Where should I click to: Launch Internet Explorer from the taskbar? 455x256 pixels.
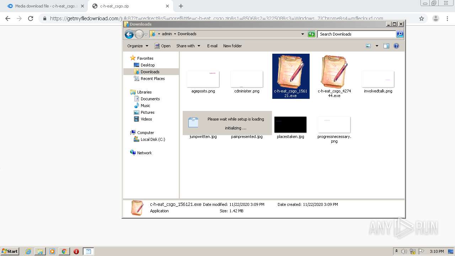[28, 251]
